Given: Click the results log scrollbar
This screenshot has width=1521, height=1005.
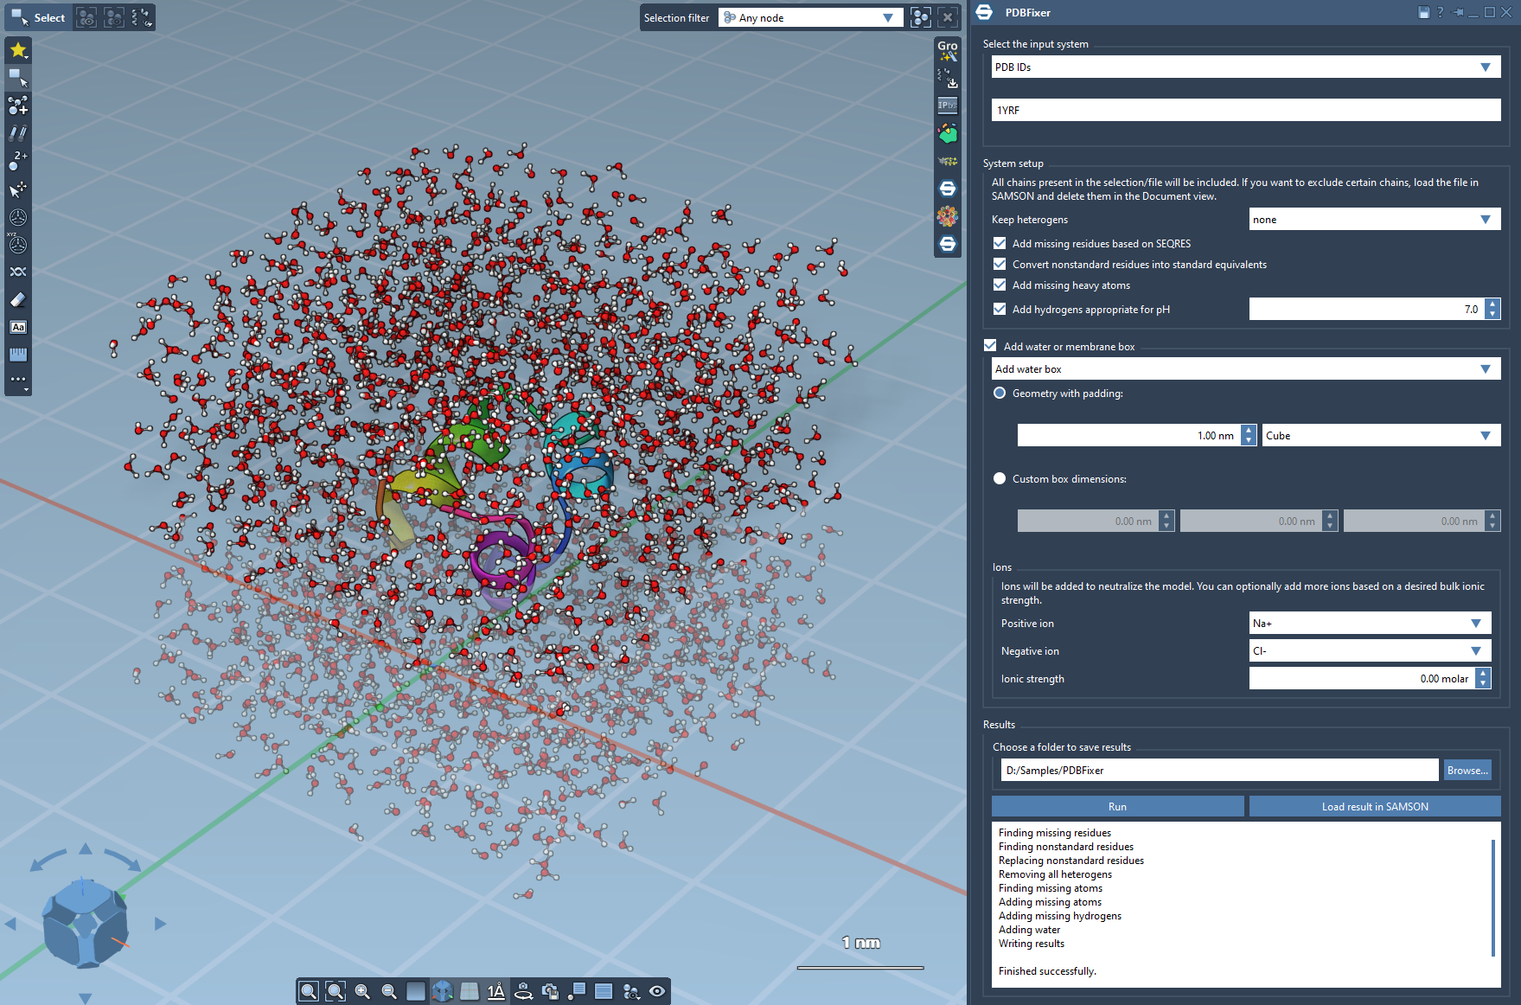Looking at the screenshot, I should 1493,898.
